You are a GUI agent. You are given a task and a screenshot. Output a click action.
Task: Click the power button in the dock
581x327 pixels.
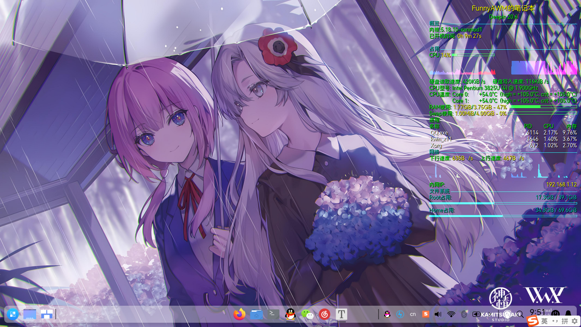(555, 314)
